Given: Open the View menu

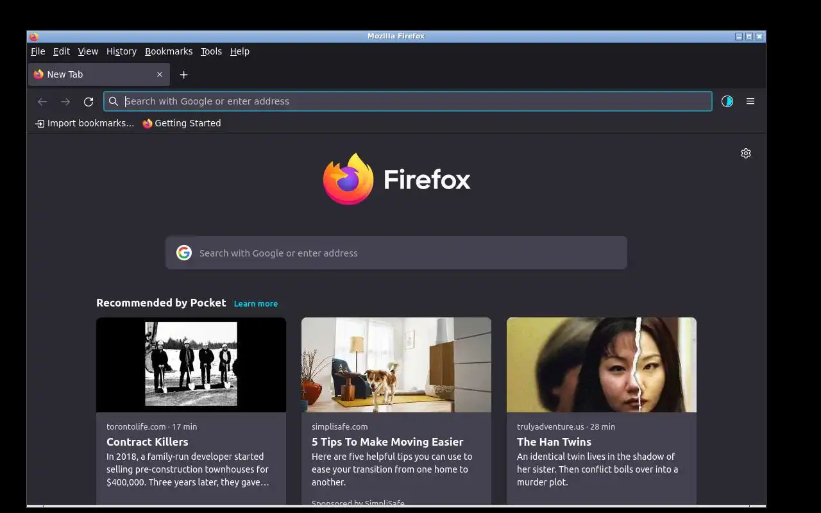Looking at the screenshot, I should pyautogui.click(x=88, y=51).
